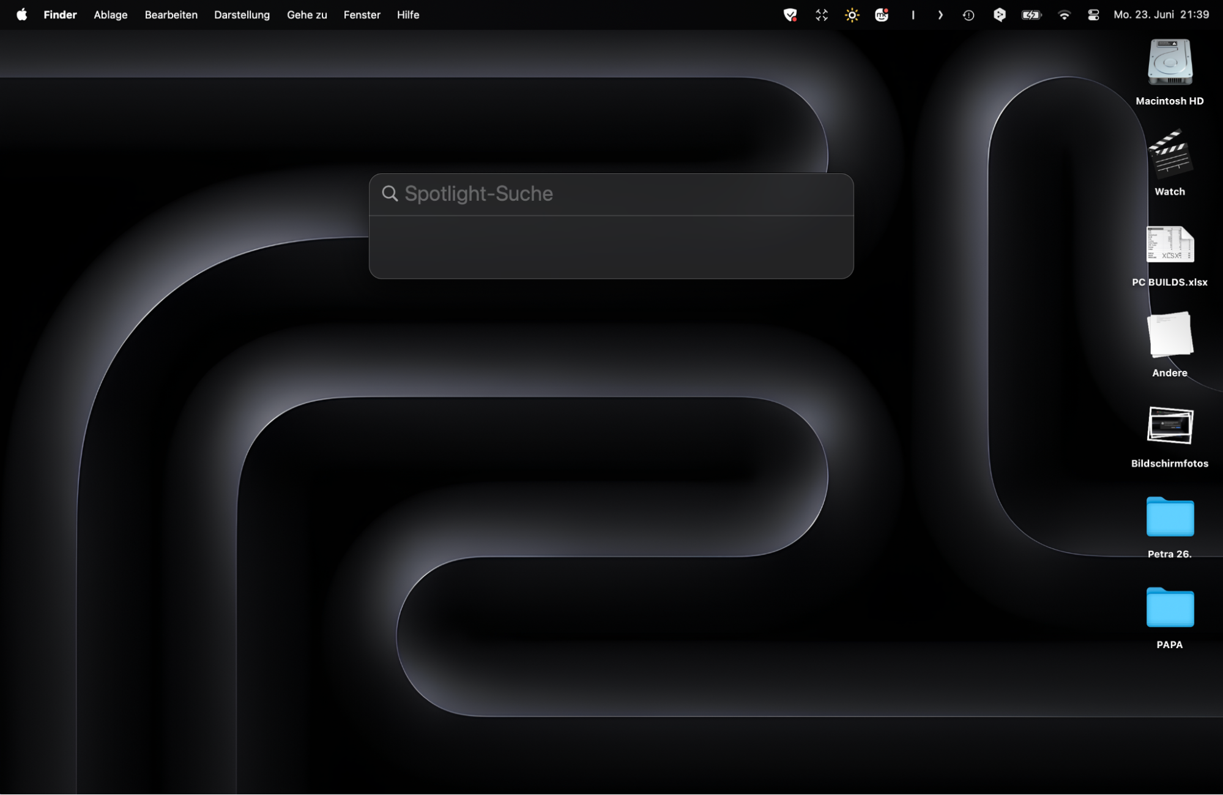The image size is (1223, 795).
Task: Open the Gehe zu menu
Action: (307, 15)
